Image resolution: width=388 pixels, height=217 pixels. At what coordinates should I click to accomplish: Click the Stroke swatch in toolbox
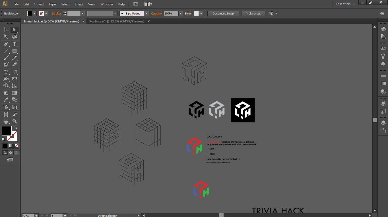[12, 136]
